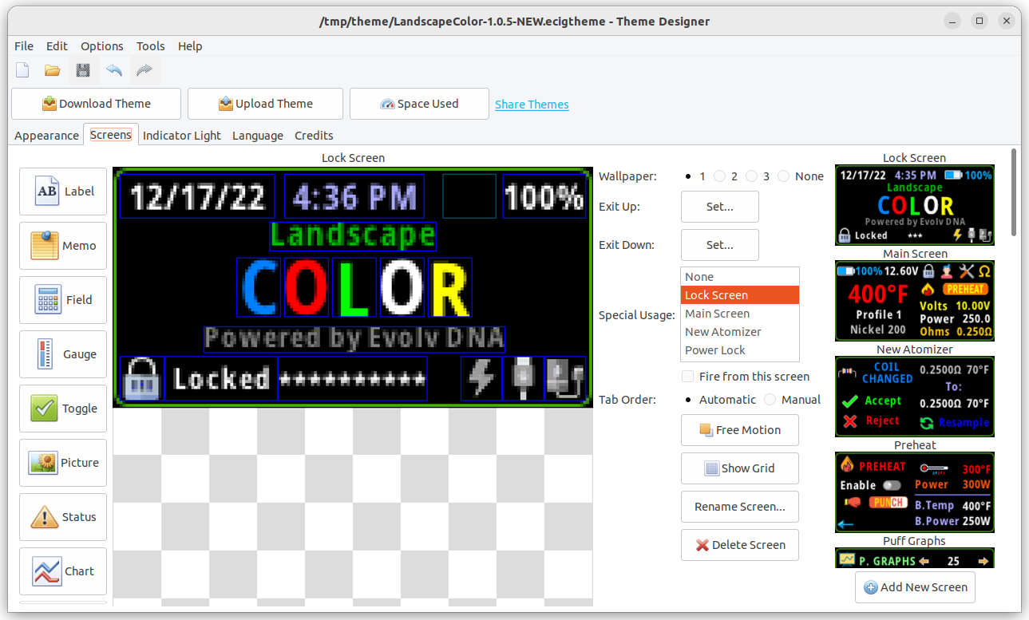Click the screens list vertical scrollbar
Image resolution: width=1029 pixels, height=620 pixels.
click(1014, 192)
